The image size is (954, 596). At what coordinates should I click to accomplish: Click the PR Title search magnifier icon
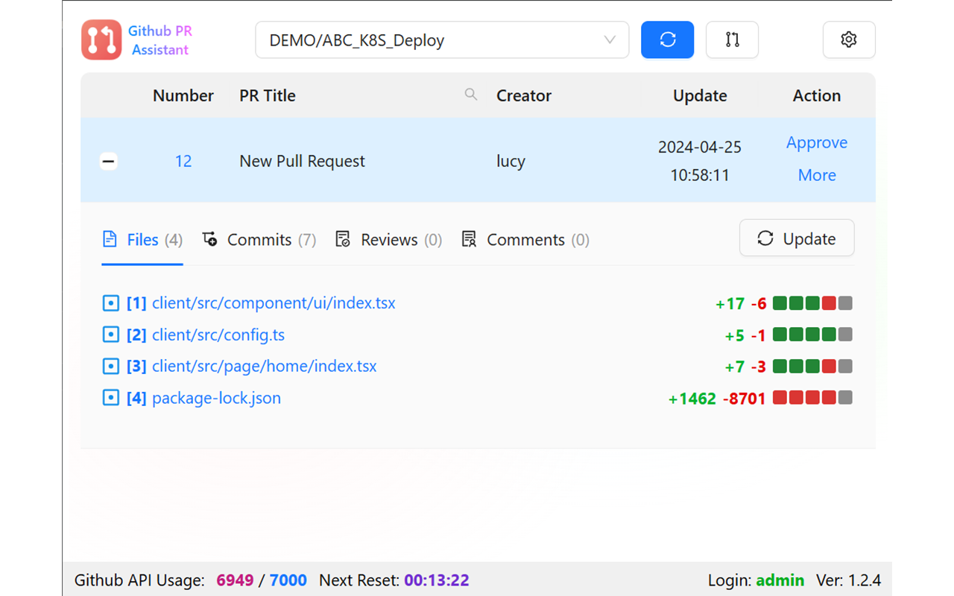point(471,95)
